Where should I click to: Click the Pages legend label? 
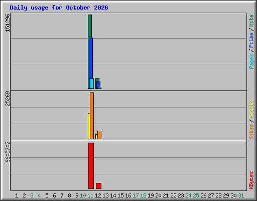[x=251, y=61]
